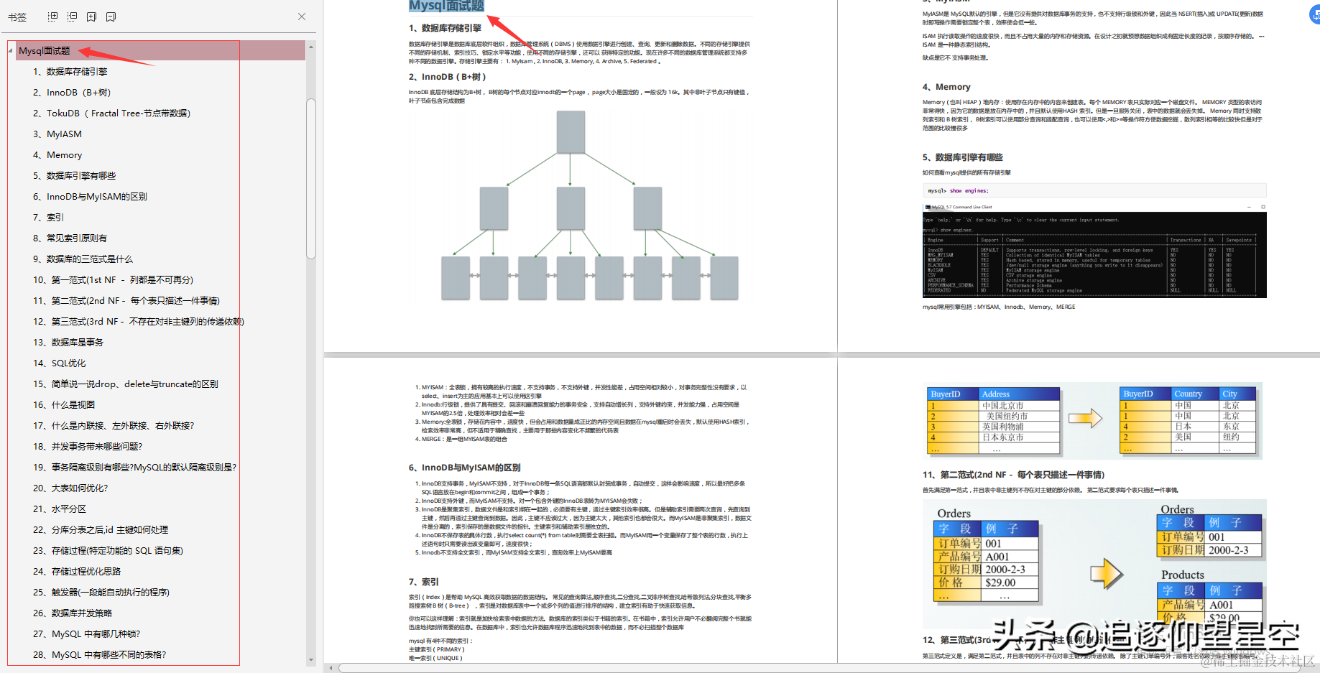Click bookmark panel scrollbar up arrow
This screenshot has width=1320, height=673.
(311, 47)
